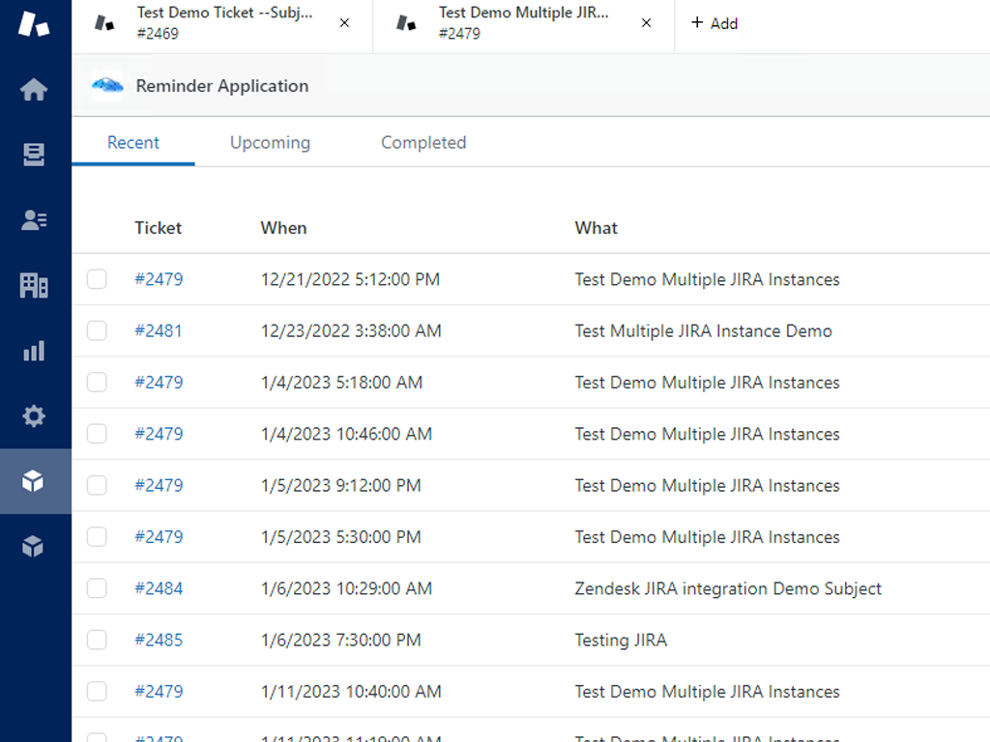Click the bottom-most Apps box icon
This screenshot has height=742, width=990.
(x=35, y=546)
